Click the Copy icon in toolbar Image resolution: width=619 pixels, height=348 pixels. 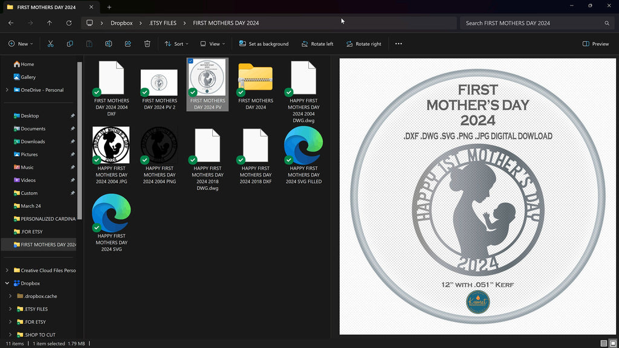[70, 43]
